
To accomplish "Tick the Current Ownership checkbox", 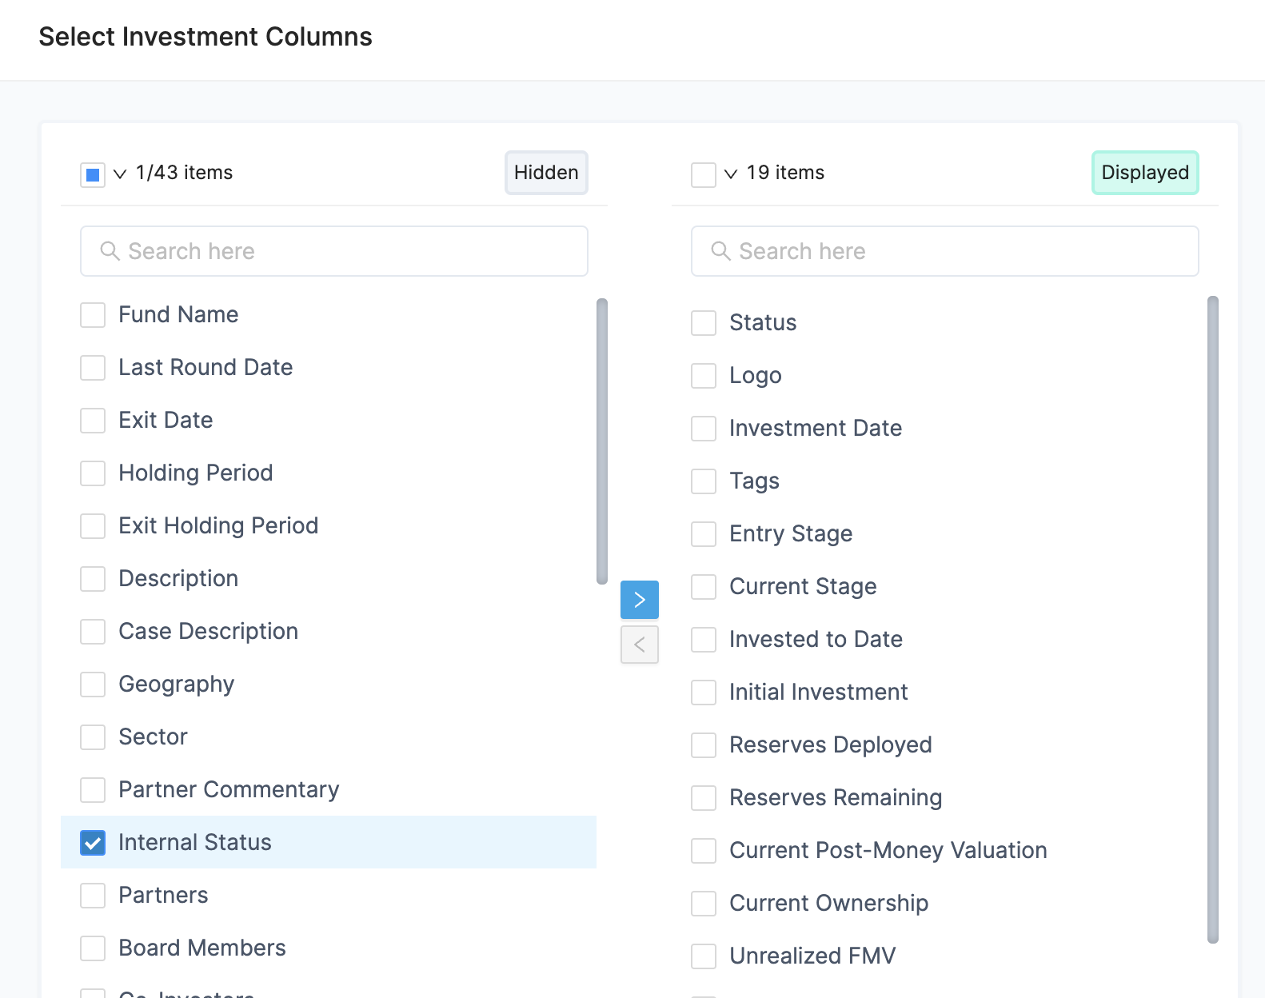I will click(704, 904).
